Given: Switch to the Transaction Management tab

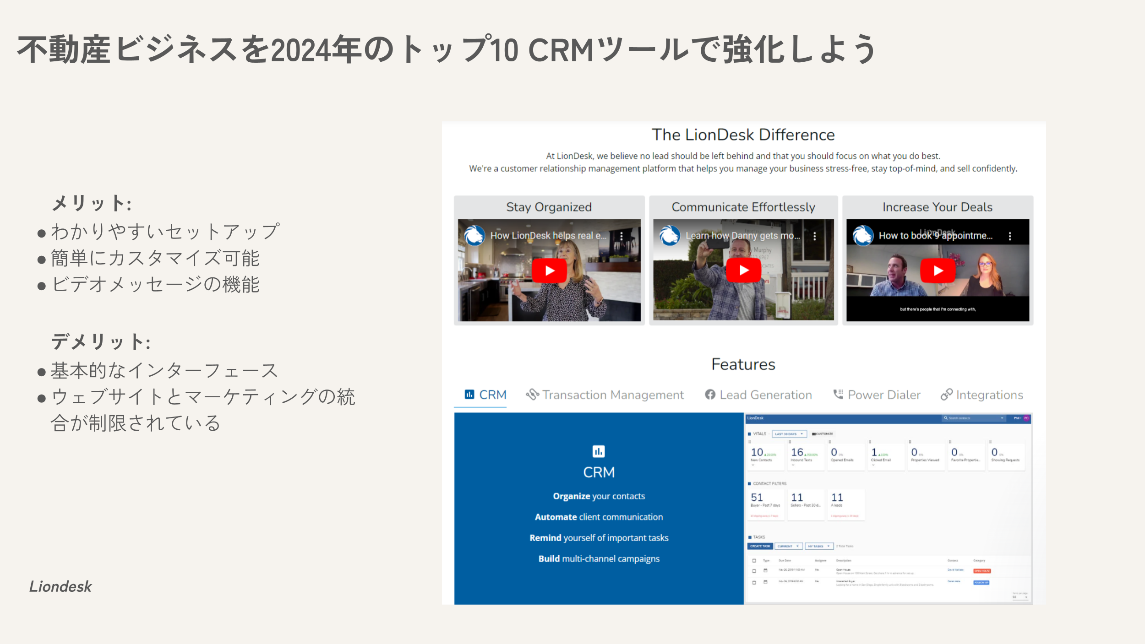Looking at the screenshot, I should pyautogui.click(x=605, y=395).
